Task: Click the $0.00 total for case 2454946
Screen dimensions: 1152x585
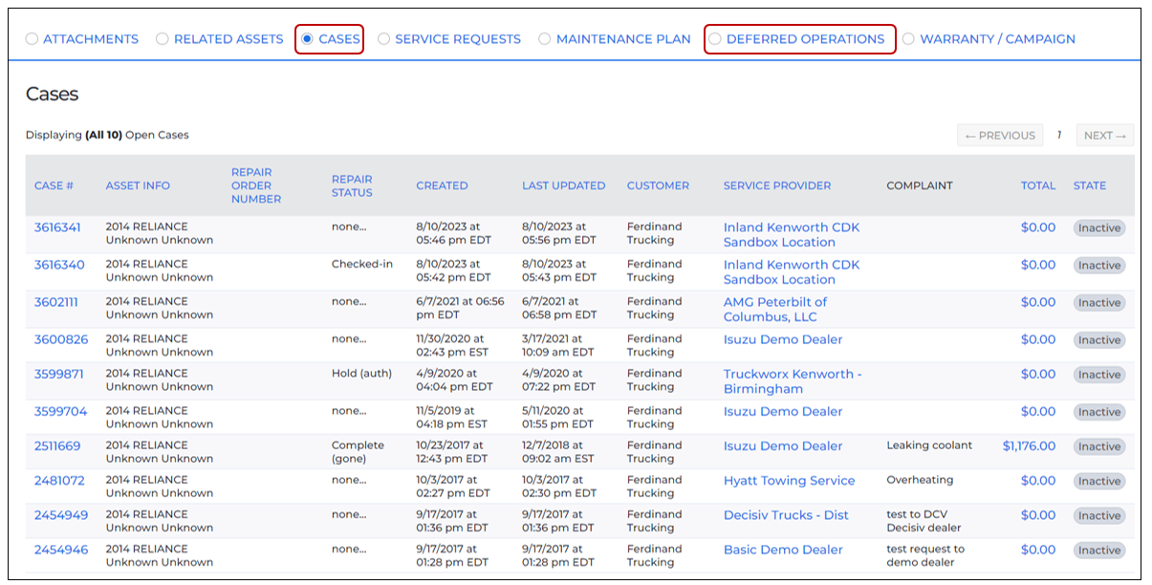Action: pyautogui.click(x=1038, y=549)
